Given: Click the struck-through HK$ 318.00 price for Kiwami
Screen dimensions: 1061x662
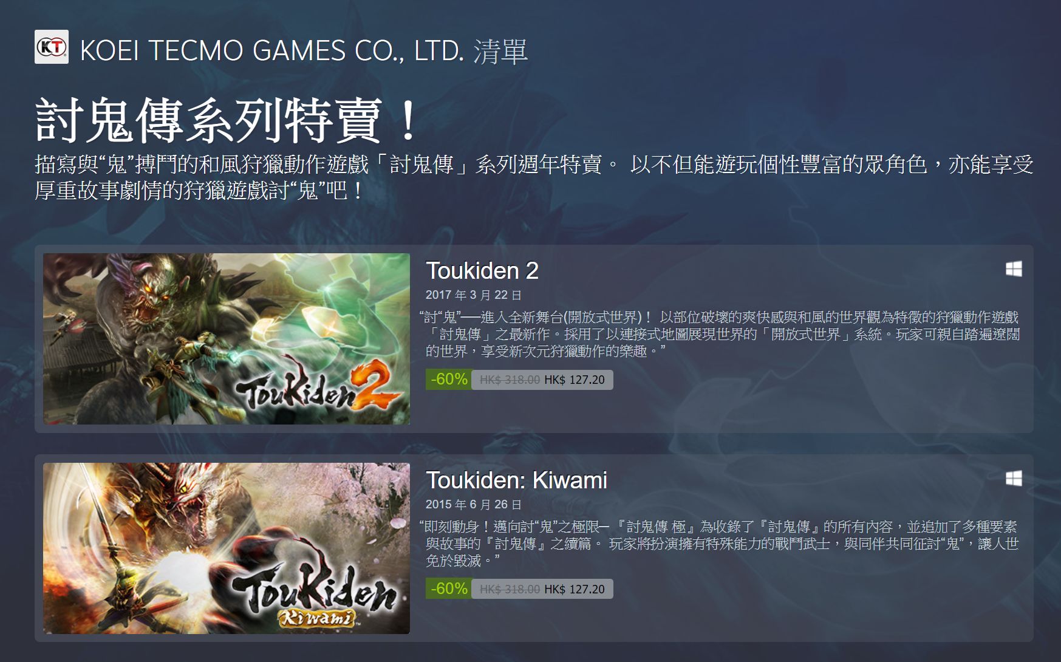Looking at the screenshot, I should click(510, 590).
